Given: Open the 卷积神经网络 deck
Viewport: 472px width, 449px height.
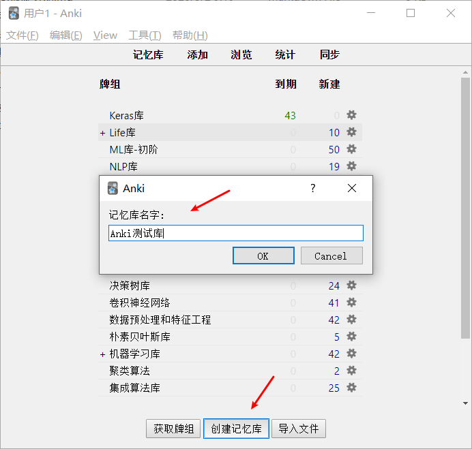Looking at the screenshot, I should pyautogui.click(x=140, y=303).
